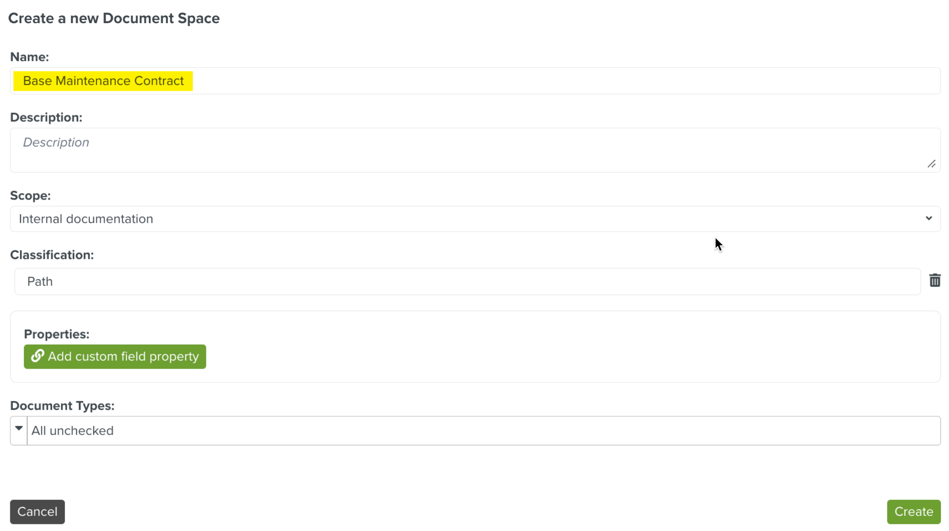Click the Name field containing Base Maintenance Contract
The height and width of the screenshot is (531, 949).
pyautogui.click(x=471, y=81)
